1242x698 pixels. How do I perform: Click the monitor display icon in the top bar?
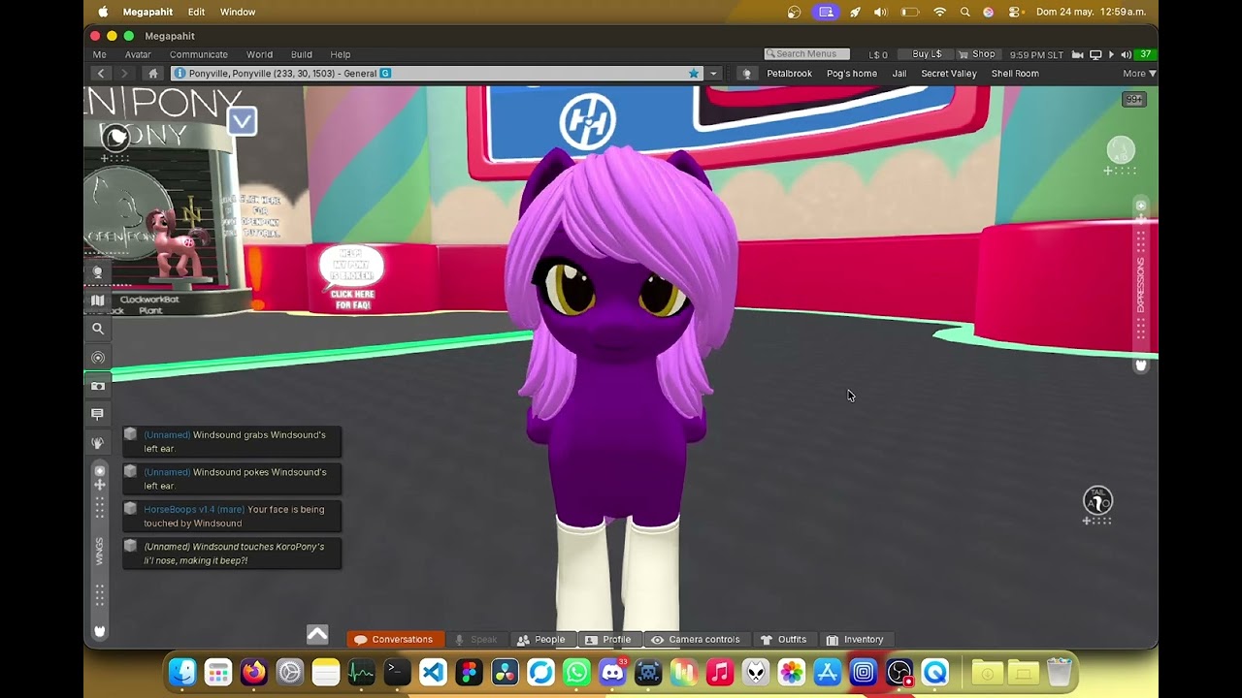pyautogui.click(x=1095, y=55)
